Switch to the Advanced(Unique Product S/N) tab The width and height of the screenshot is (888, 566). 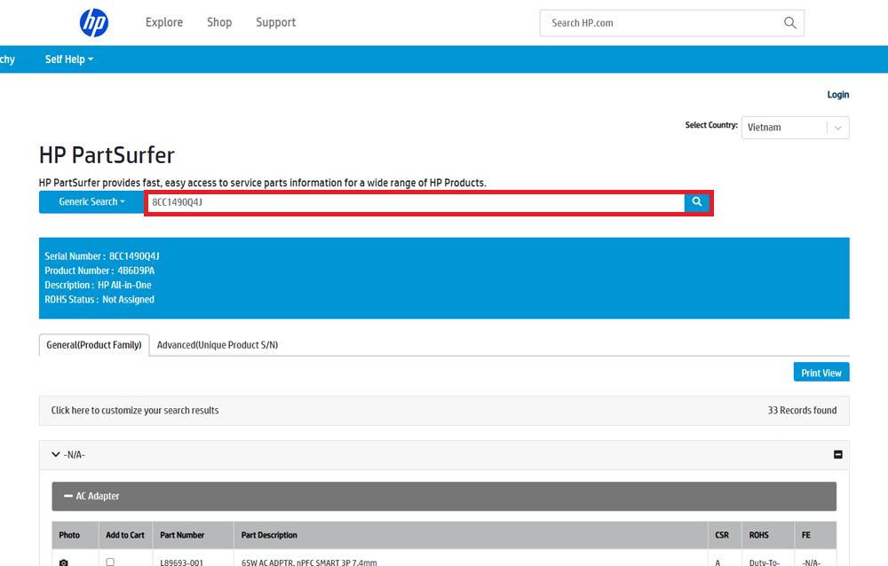(218, 345)
